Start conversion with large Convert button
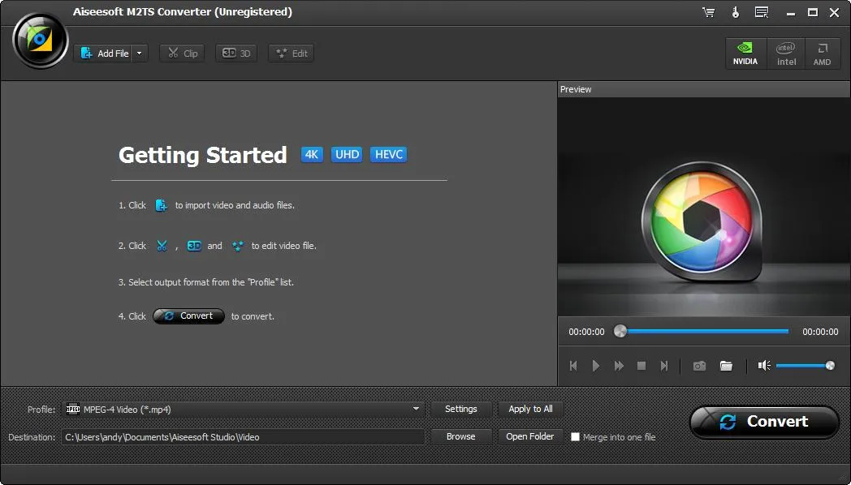This screenshot has height=485, width=851. 764,422
